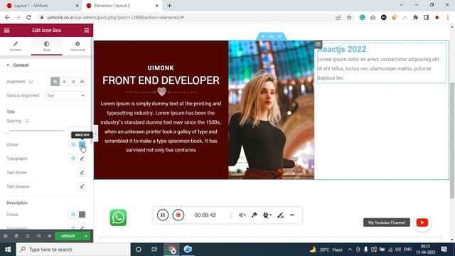This screenshot has width=455, height=256.
Task: Minimize the recorder toolbar
Action: point(292,215)
